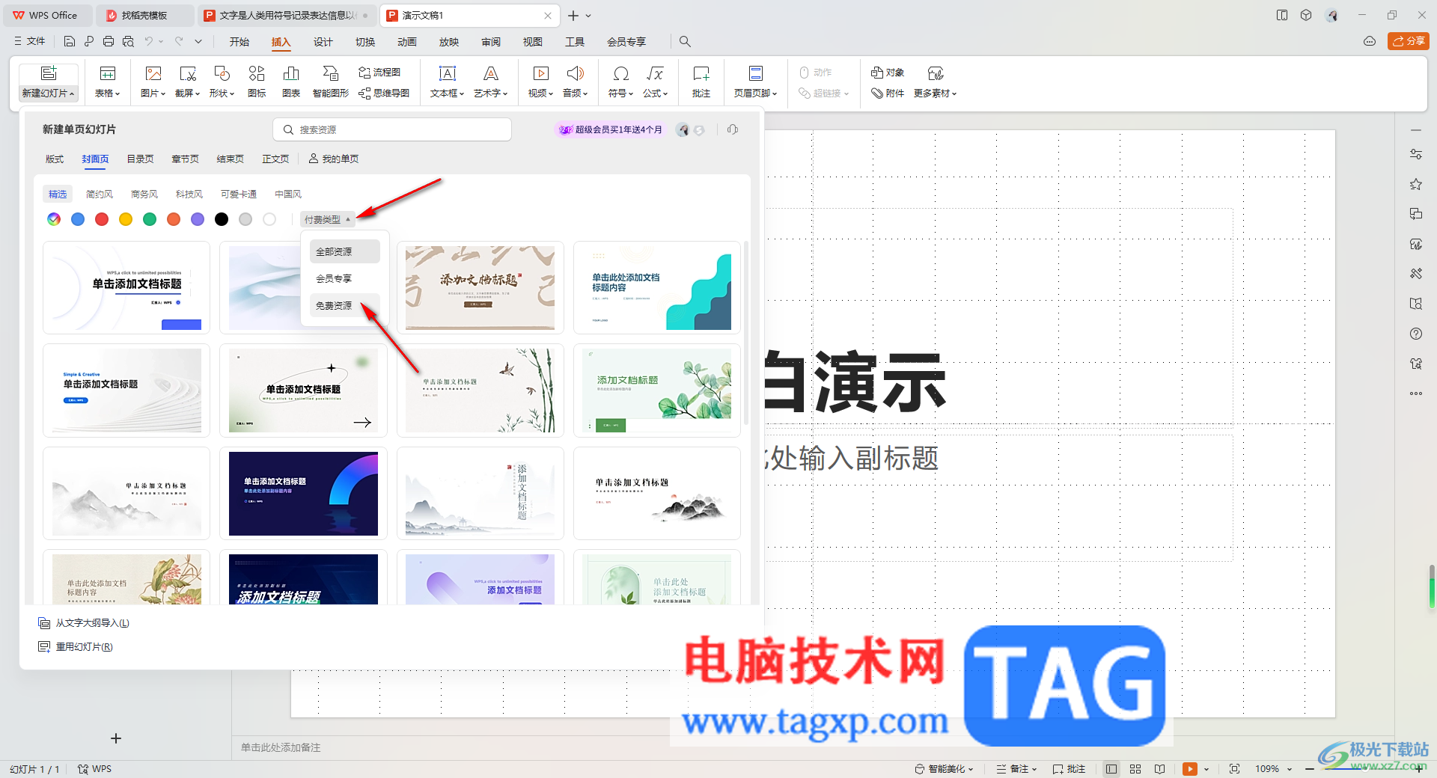Click the 图标 icons library button

coord(257,82)
